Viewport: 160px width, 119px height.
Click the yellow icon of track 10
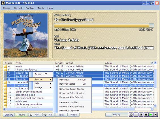[x=5, y=85]
